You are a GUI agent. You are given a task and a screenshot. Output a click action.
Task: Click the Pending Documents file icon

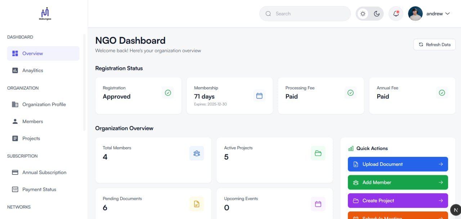point(197,204)
